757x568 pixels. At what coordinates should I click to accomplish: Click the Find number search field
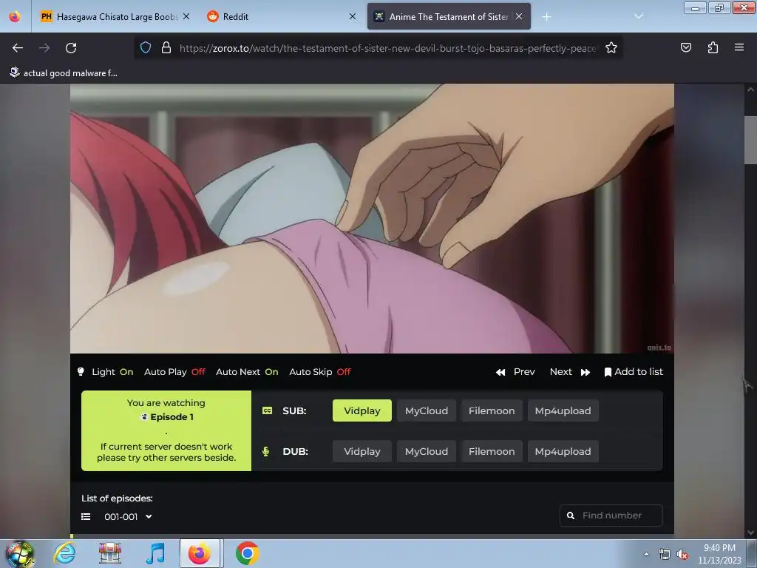611,515
